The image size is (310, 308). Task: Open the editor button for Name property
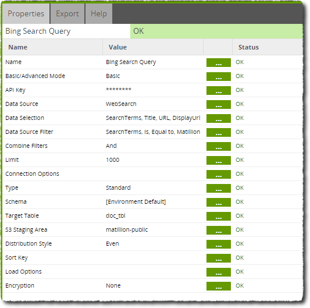[219, 62]
